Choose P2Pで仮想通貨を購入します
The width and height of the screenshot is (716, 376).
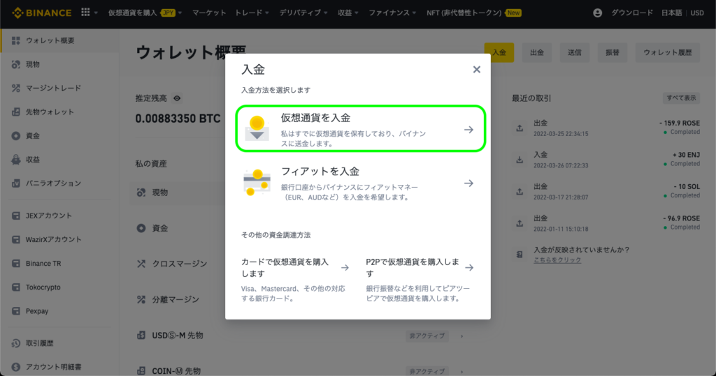pos(420,279)
